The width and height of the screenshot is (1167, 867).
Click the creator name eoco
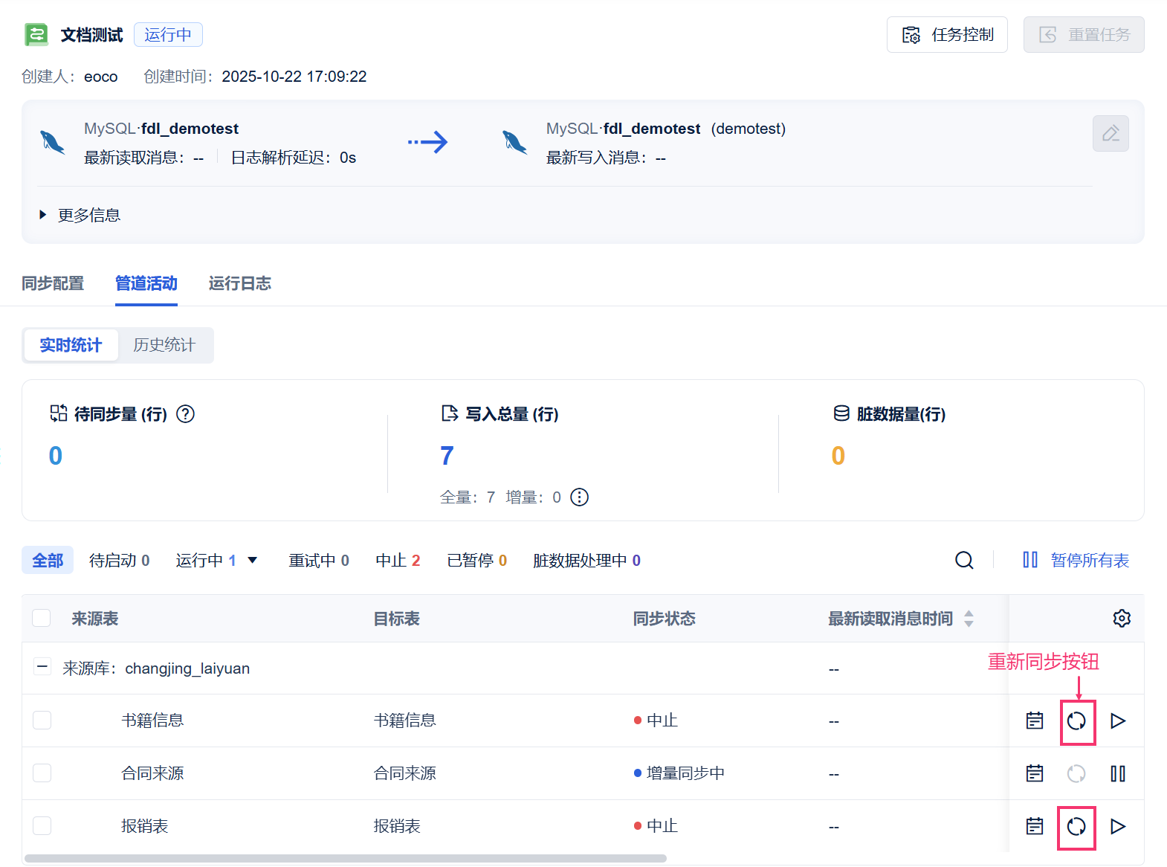point(101,77)
